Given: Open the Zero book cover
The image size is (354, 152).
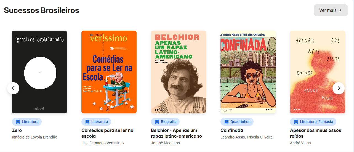Looking at the screenshot, I should (39, 72).
